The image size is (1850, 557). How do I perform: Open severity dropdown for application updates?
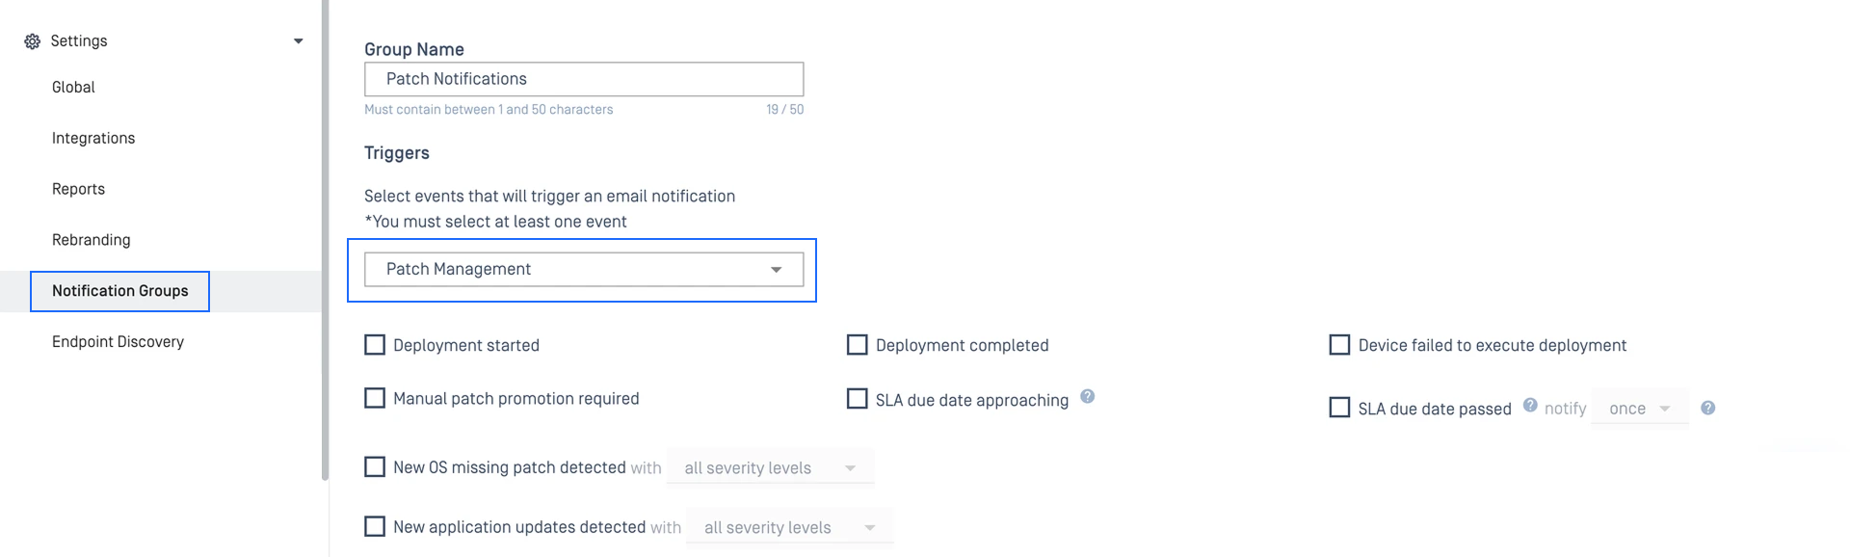tap(789, 527)
